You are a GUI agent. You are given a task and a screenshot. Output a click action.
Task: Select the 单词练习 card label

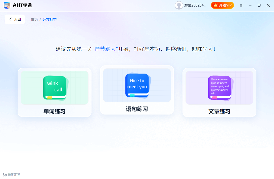tap(55, 111)
